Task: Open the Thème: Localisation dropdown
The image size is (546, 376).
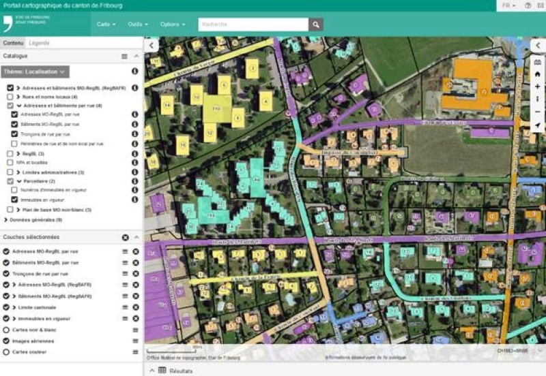Action: pyautogui.click(x=35, y=71)
